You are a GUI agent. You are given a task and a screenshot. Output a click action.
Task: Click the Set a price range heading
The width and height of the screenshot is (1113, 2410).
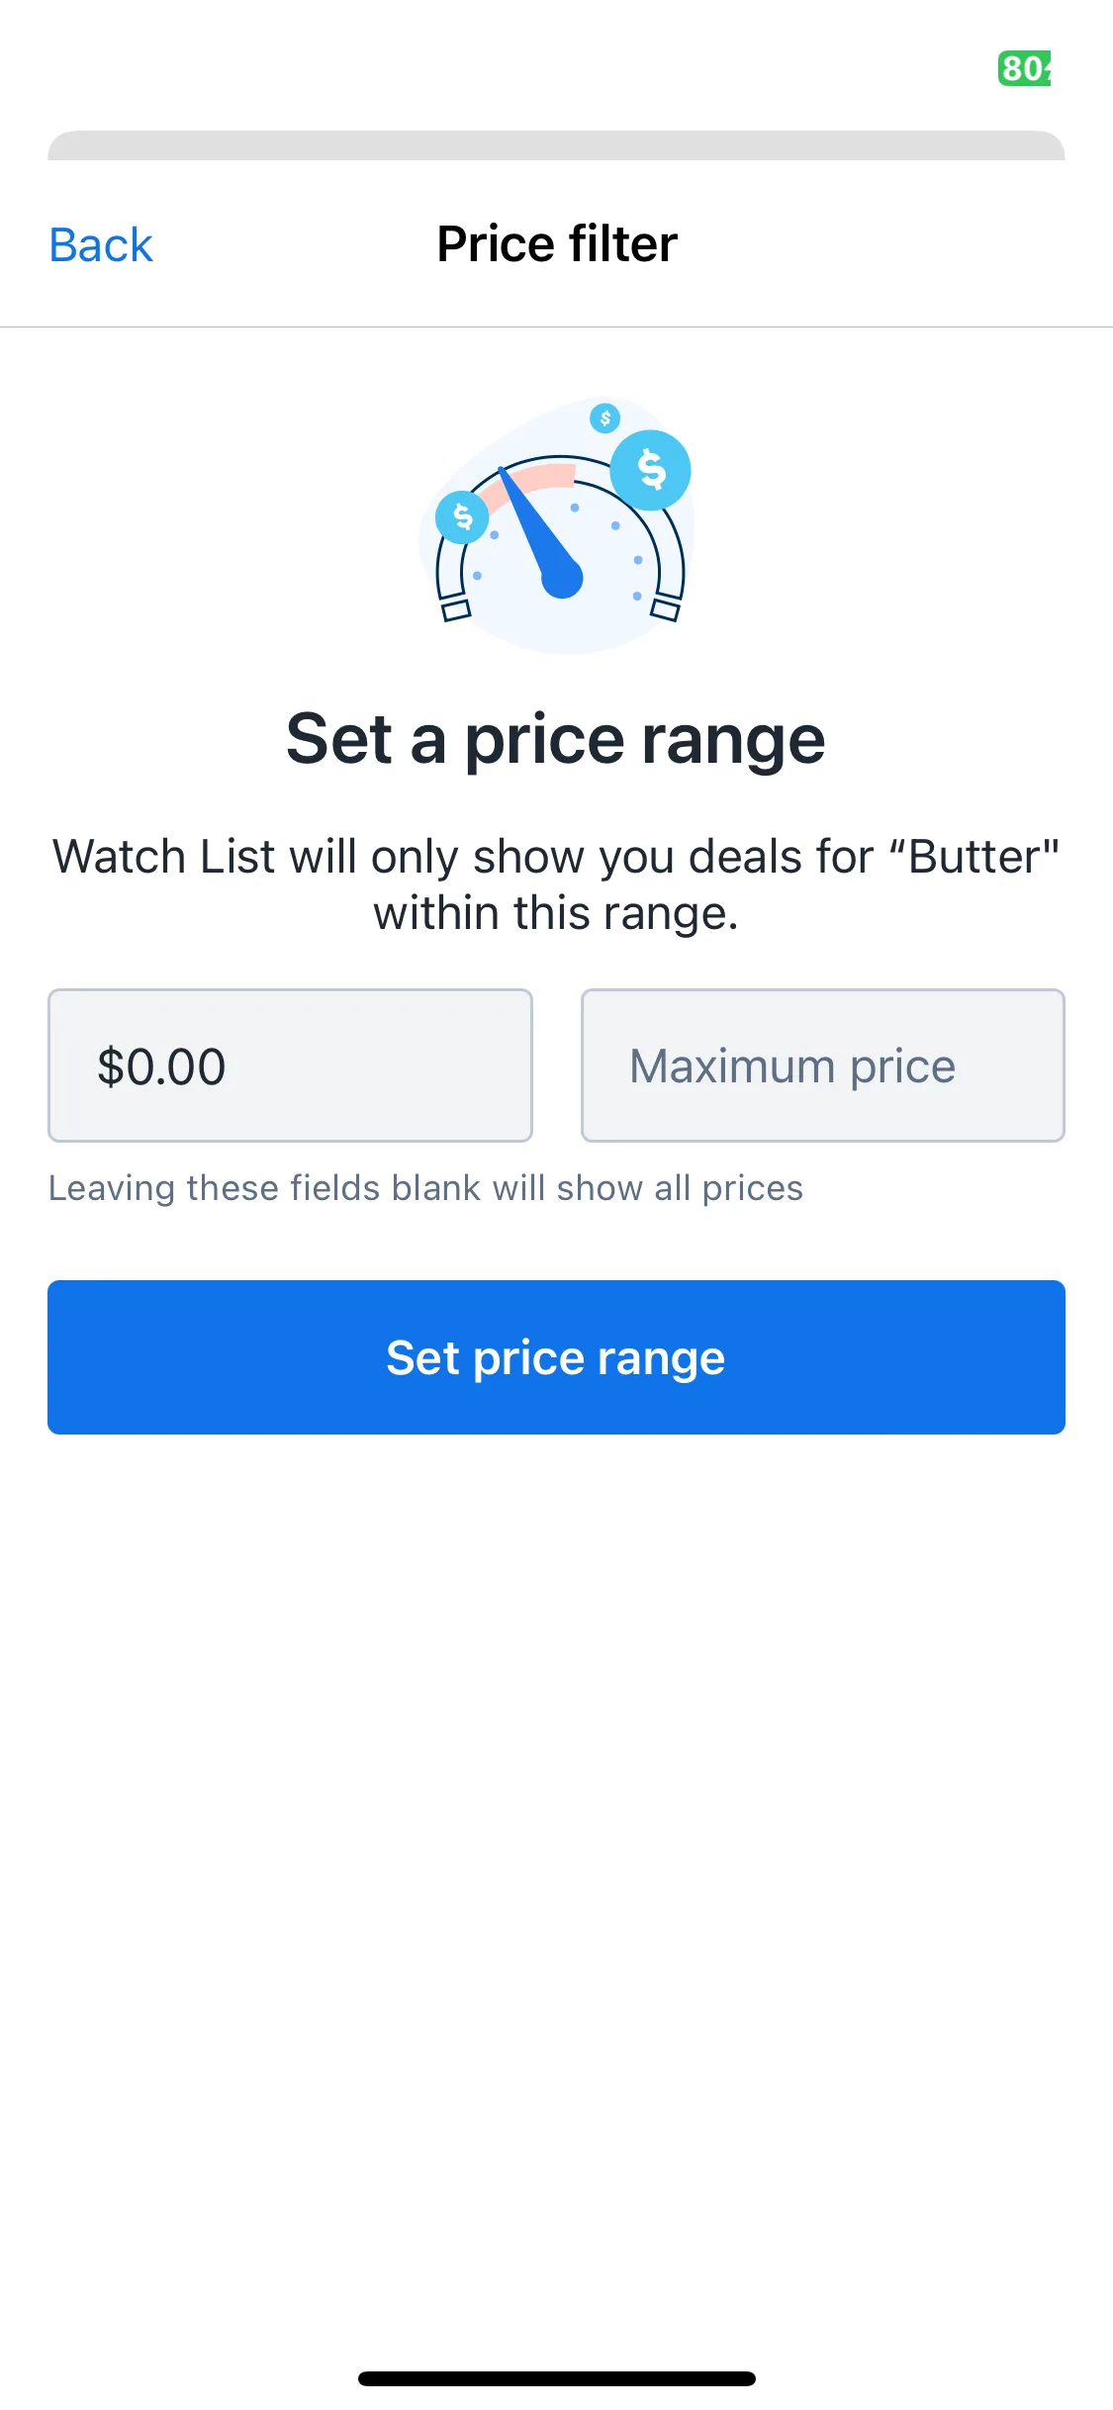(556, 739)
